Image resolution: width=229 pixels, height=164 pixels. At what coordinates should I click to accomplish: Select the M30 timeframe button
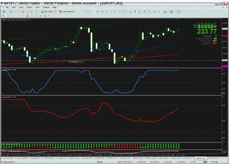102,12
